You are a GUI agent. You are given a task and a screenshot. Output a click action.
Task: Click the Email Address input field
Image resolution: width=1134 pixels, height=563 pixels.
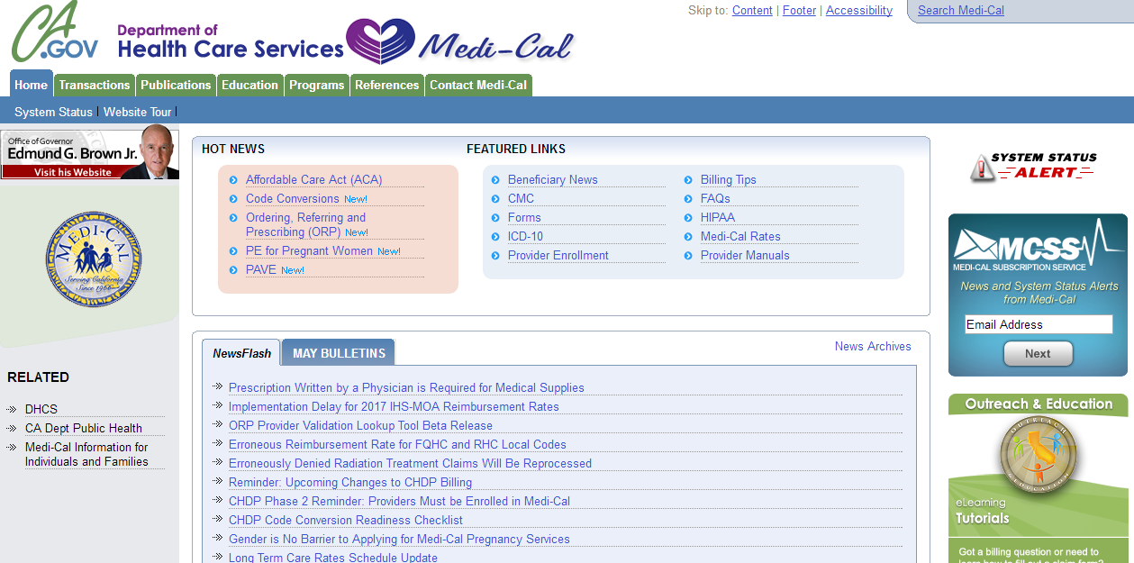coord(1038,324)
